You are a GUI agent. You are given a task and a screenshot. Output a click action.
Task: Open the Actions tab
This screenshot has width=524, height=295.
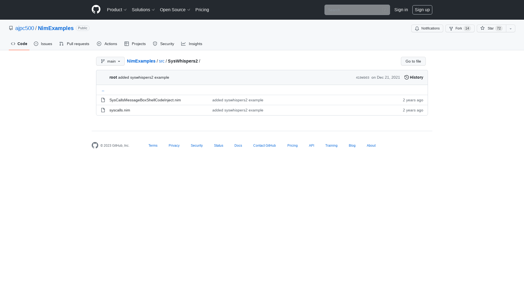click(107, 44)
